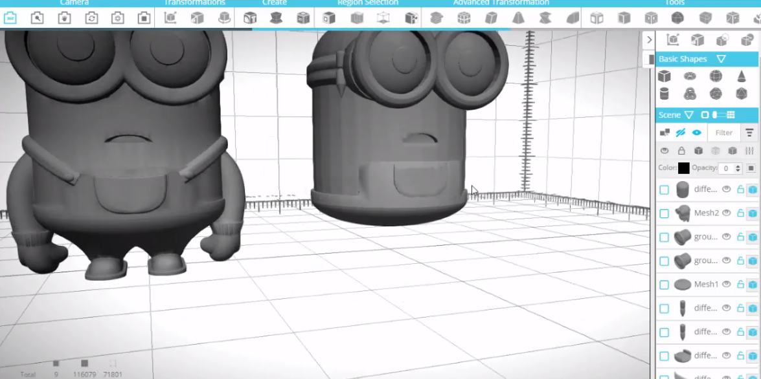
Task: Click the cube-with-arrow region selection icon
Action: point(411,18)
